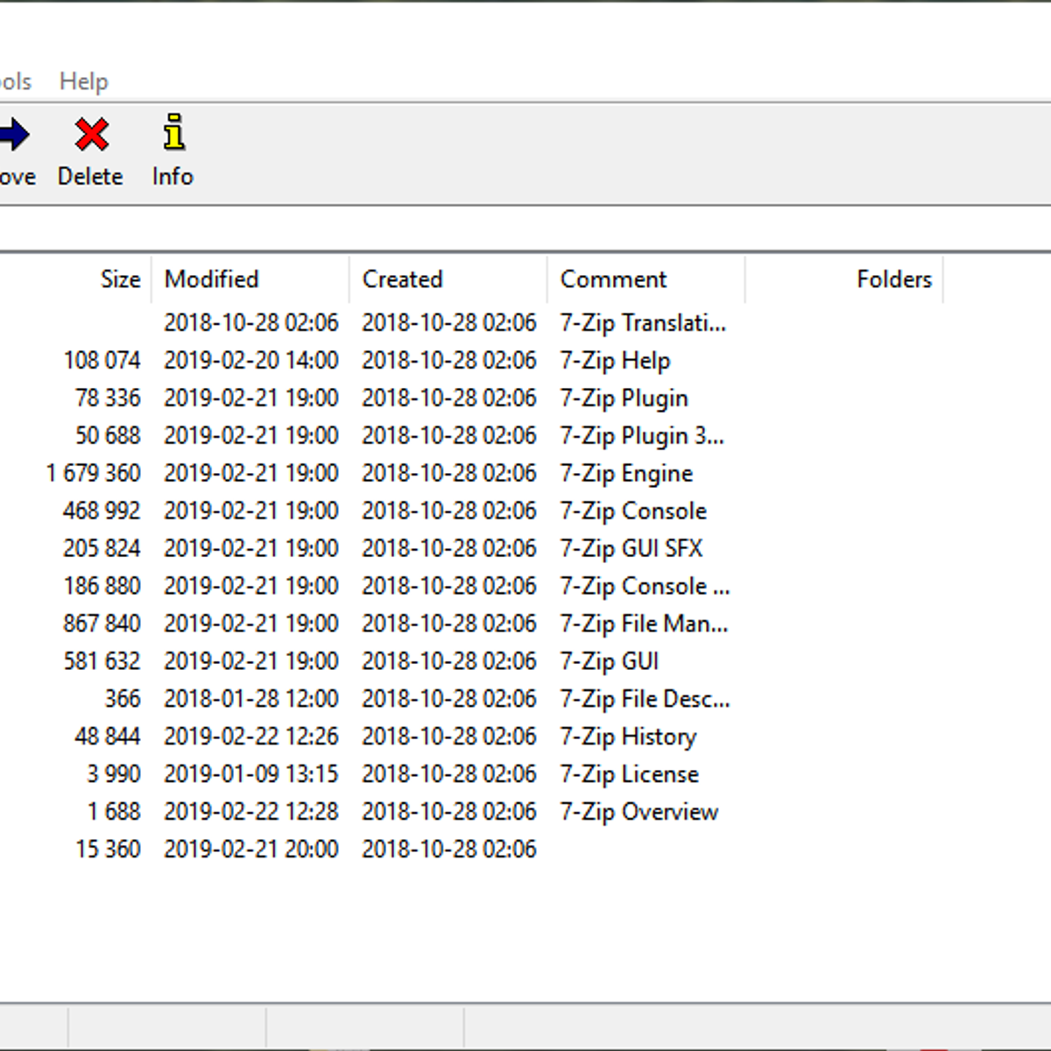Open the yellow Info icon
The width and height of the screenshot is (1051, 1051).
click(173, 133)
